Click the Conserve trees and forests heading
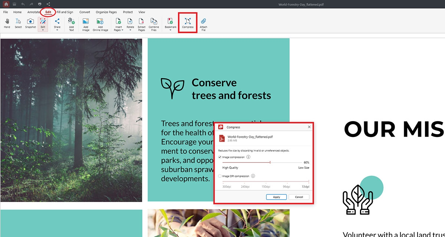445x237 pixels. [x=231, y=89]
